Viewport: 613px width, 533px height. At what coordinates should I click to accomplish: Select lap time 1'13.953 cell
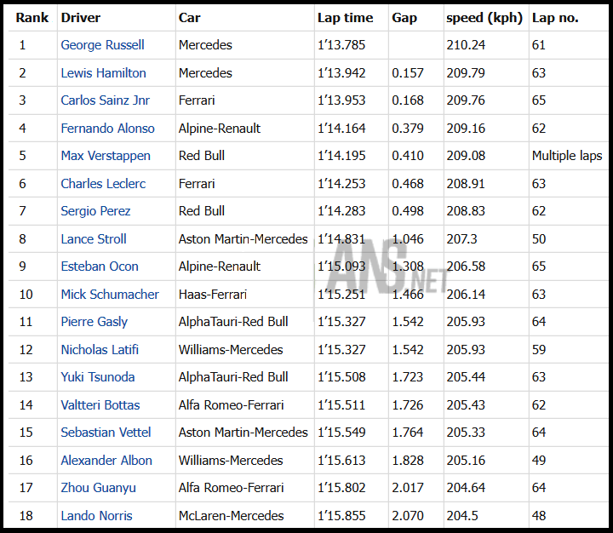pyautogui.click(x=341, y=100)
